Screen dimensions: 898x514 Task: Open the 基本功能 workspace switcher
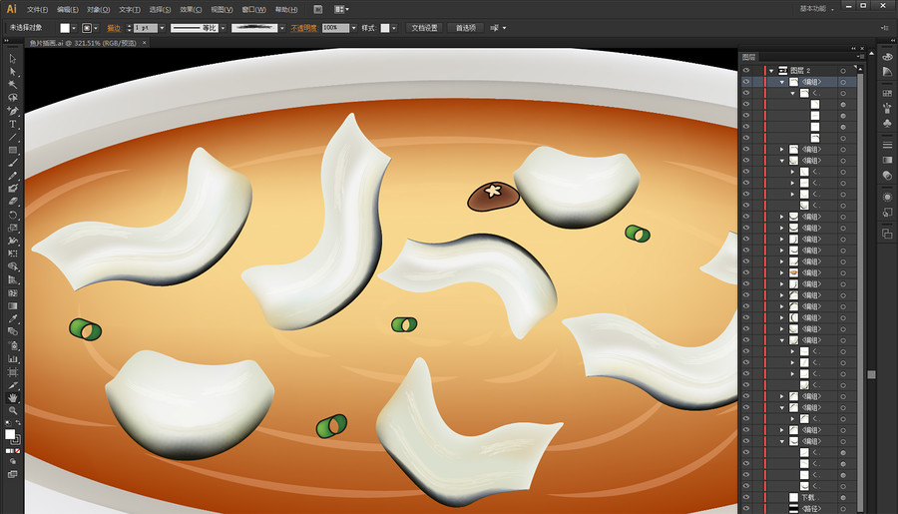click(x=816, y=9)
